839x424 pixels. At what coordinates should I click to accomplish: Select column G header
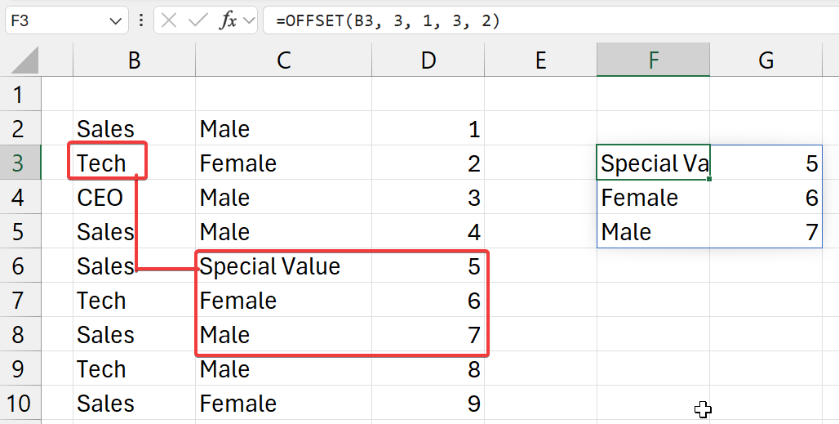[766, 60]
